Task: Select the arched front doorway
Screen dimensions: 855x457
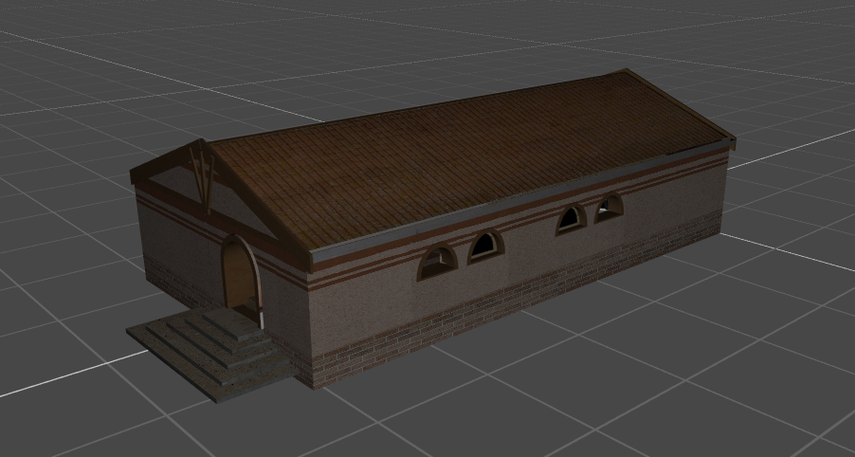Action: 241,275
